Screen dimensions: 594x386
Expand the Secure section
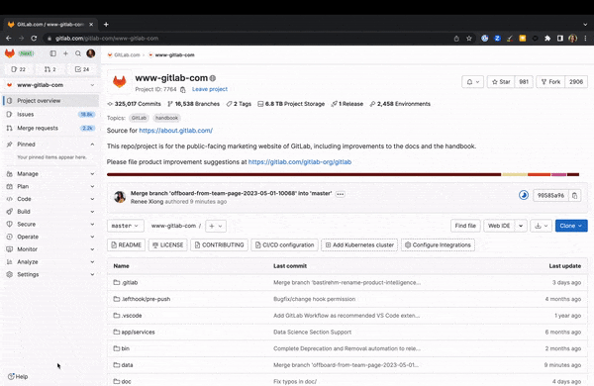click(x=50, y=225)
